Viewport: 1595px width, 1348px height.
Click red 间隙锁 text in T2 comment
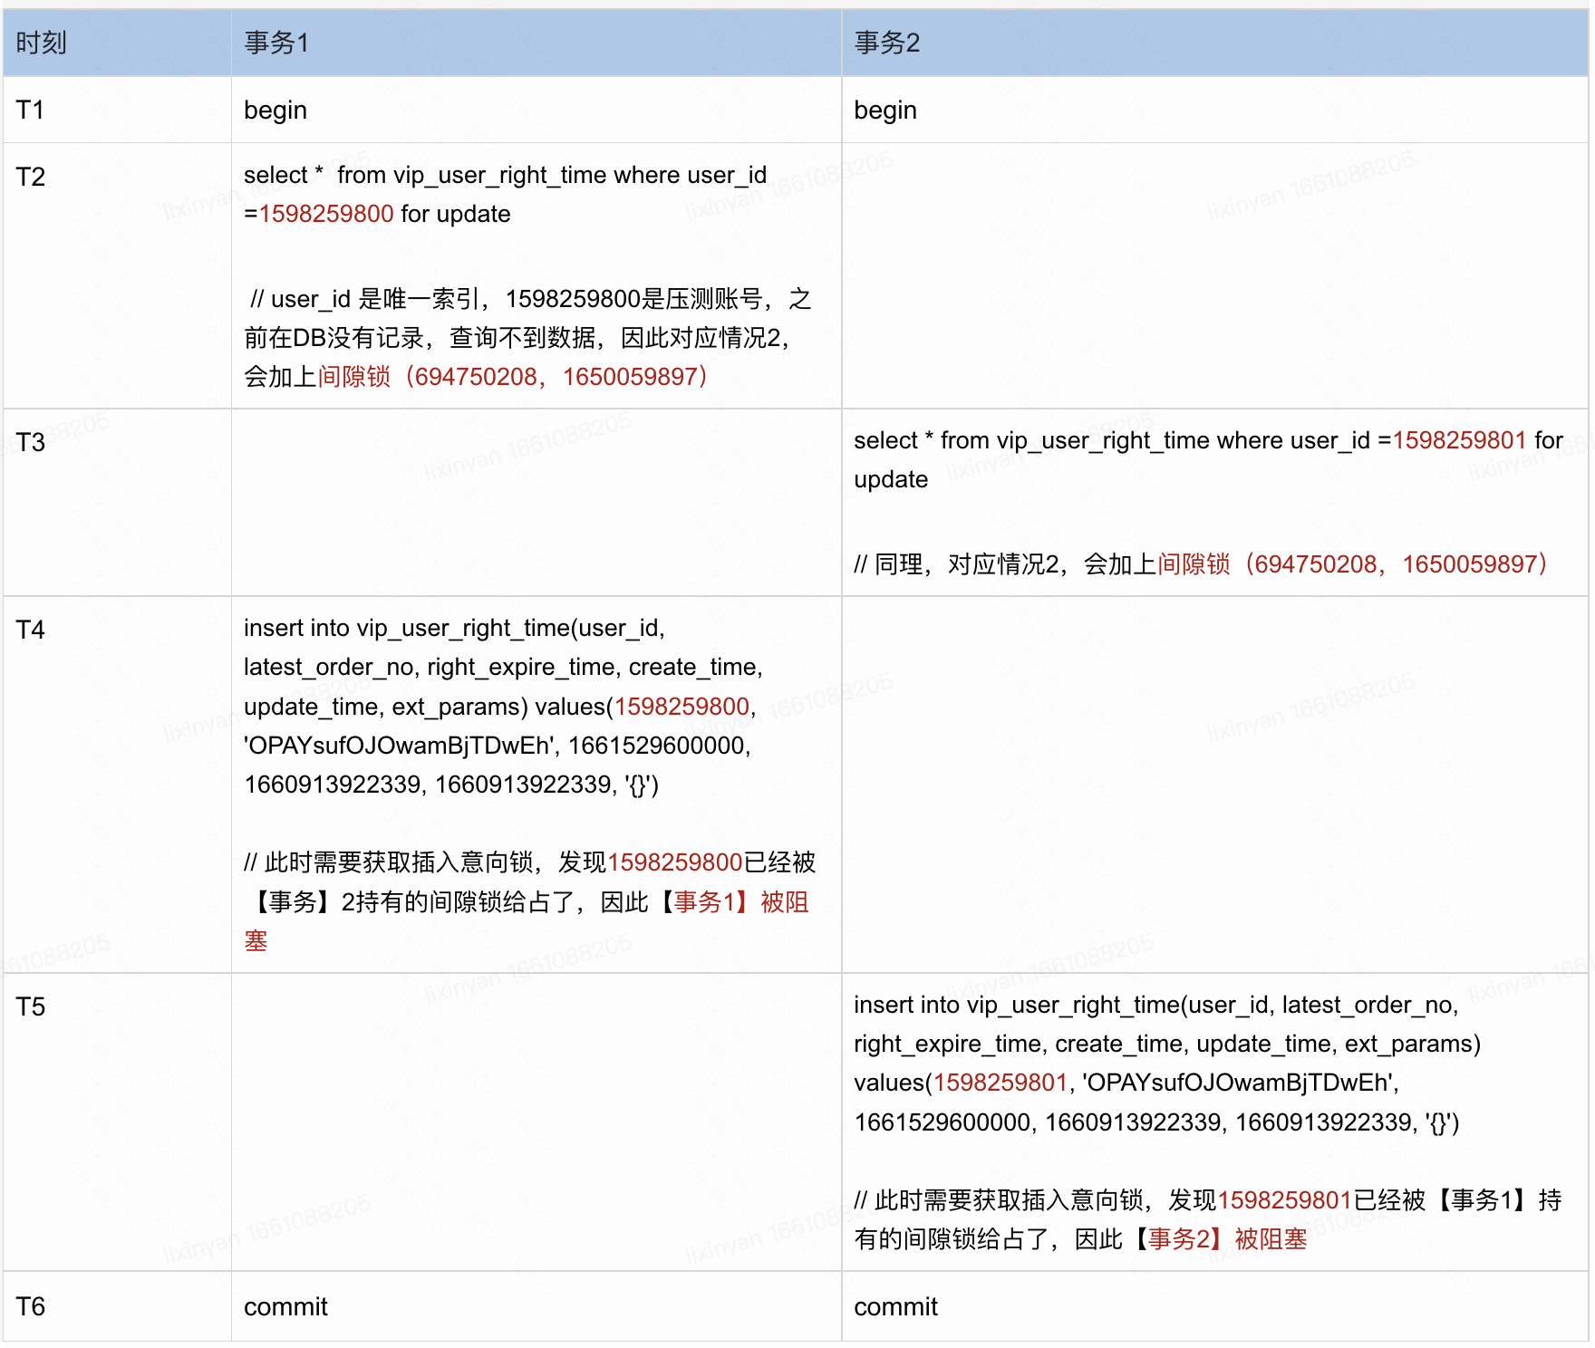[353, 376]
